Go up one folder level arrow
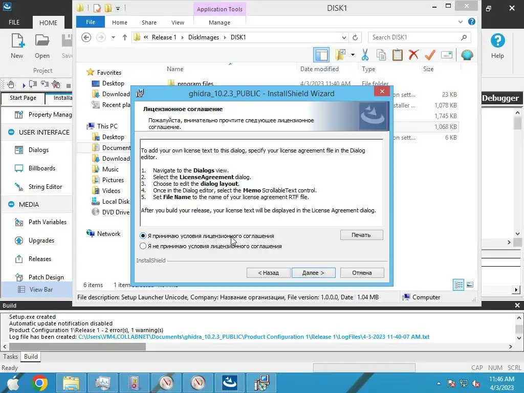Viewport: 524px width, 393px height. [125, 37]
